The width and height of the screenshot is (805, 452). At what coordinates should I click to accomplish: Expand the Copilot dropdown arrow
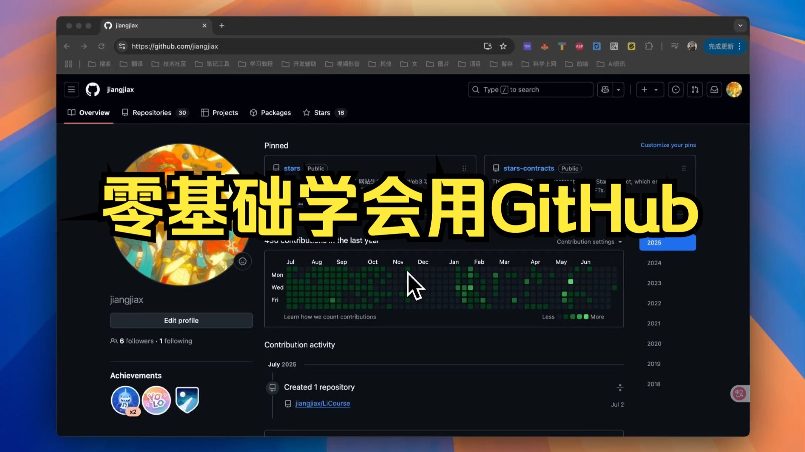(x=618, y=90)
